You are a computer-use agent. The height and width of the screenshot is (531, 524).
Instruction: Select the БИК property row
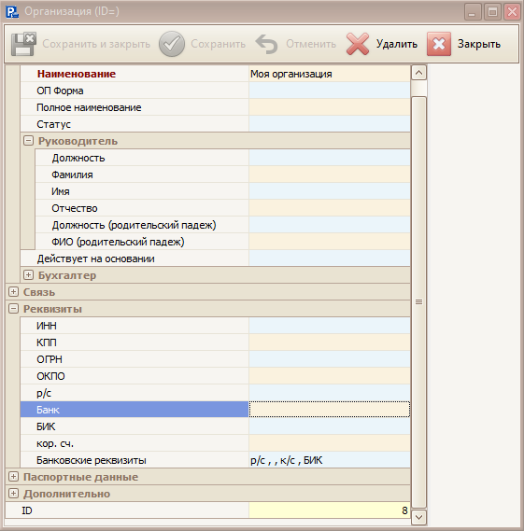click(x=215, y=426)
